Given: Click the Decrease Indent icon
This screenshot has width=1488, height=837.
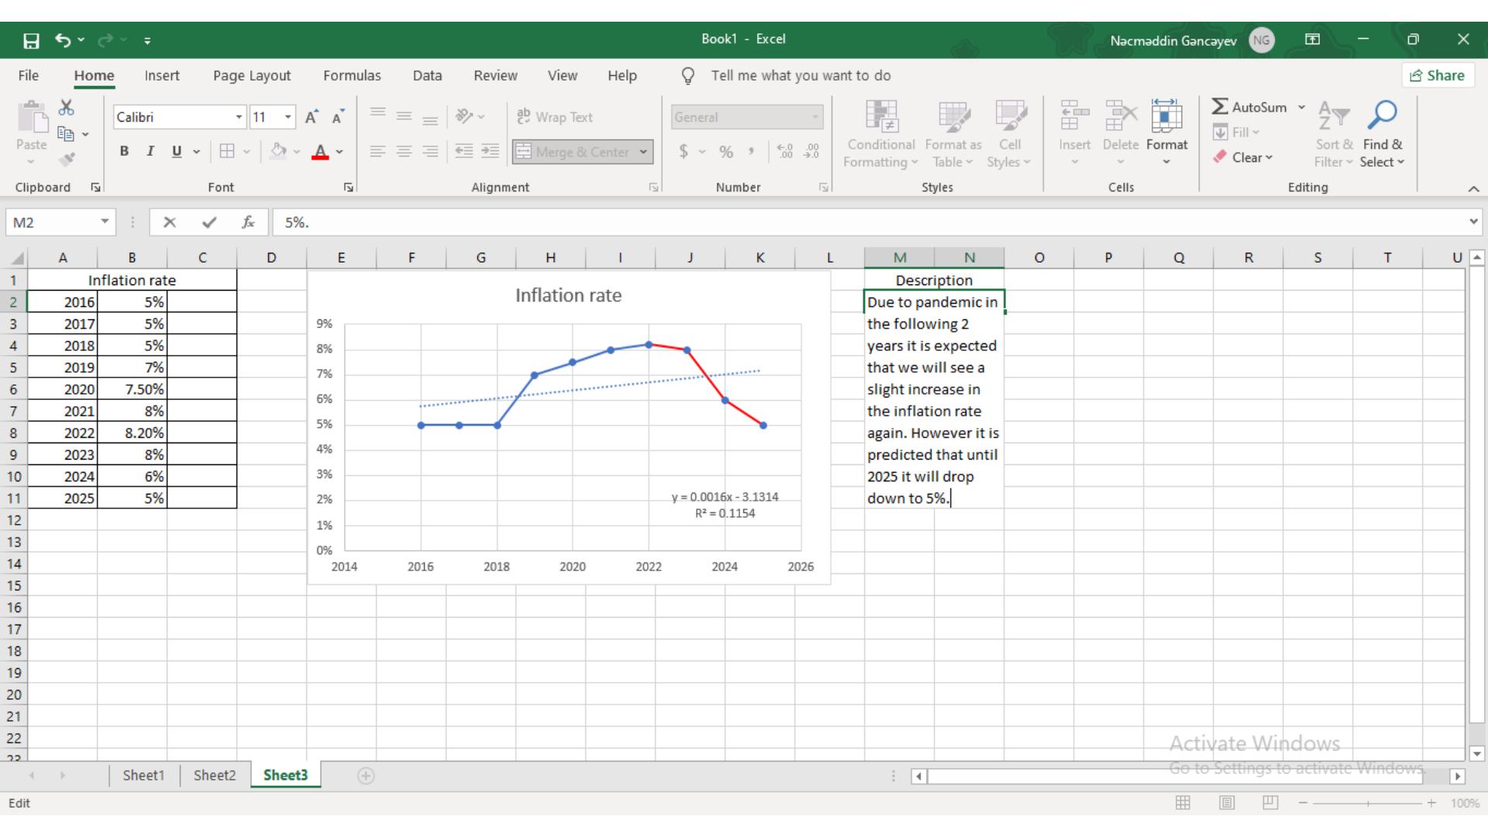Looking at the screenshot, I should [463, 151].
